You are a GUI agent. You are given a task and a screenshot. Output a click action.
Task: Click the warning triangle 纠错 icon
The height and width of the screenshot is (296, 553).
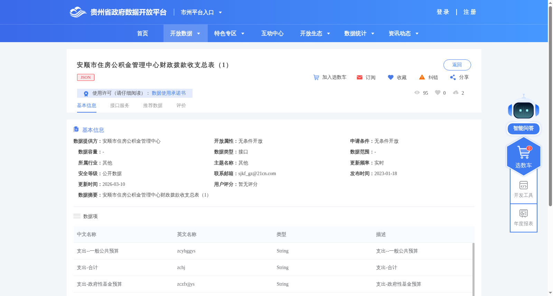[x=422, y=77]
